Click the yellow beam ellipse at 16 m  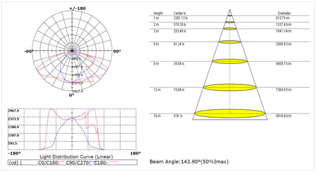pos(230,113)
